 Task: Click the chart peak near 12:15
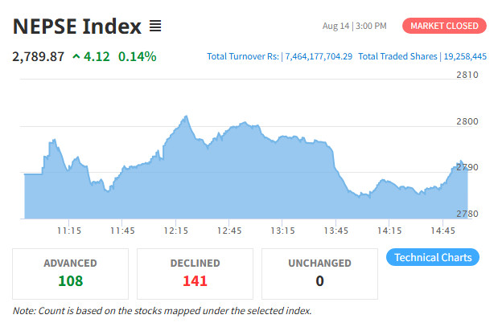click(x=186, y=116)
